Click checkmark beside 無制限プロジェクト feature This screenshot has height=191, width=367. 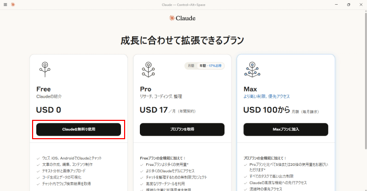pos(142,178)
